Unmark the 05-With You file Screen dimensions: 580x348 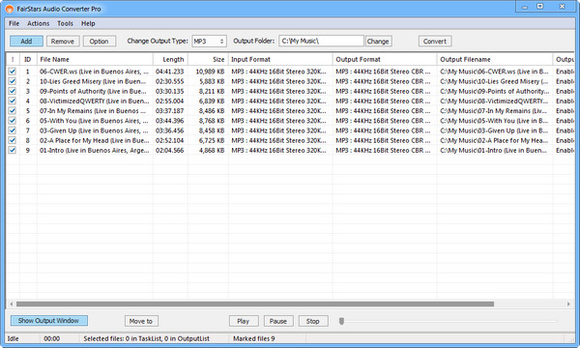click(x=13, y=121)
